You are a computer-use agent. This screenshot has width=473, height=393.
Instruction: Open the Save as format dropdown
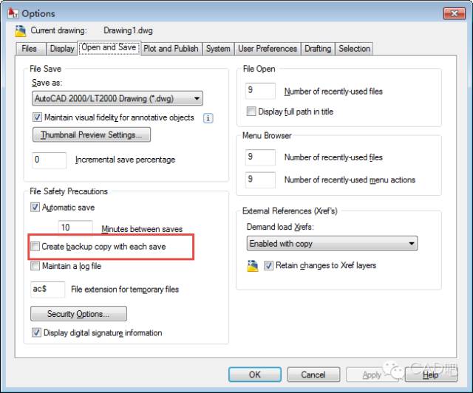[x=118, y=98]
